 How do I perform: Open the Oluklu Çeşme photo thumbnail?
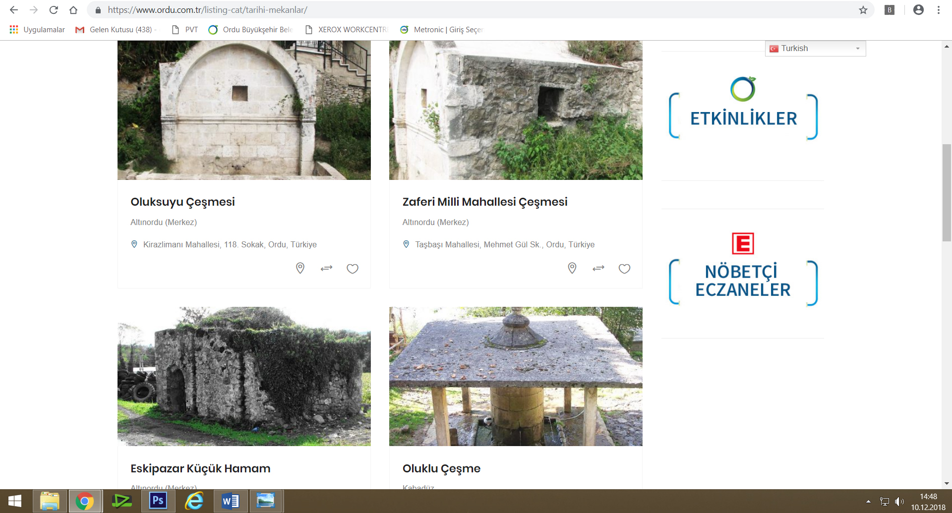point(516,376)
